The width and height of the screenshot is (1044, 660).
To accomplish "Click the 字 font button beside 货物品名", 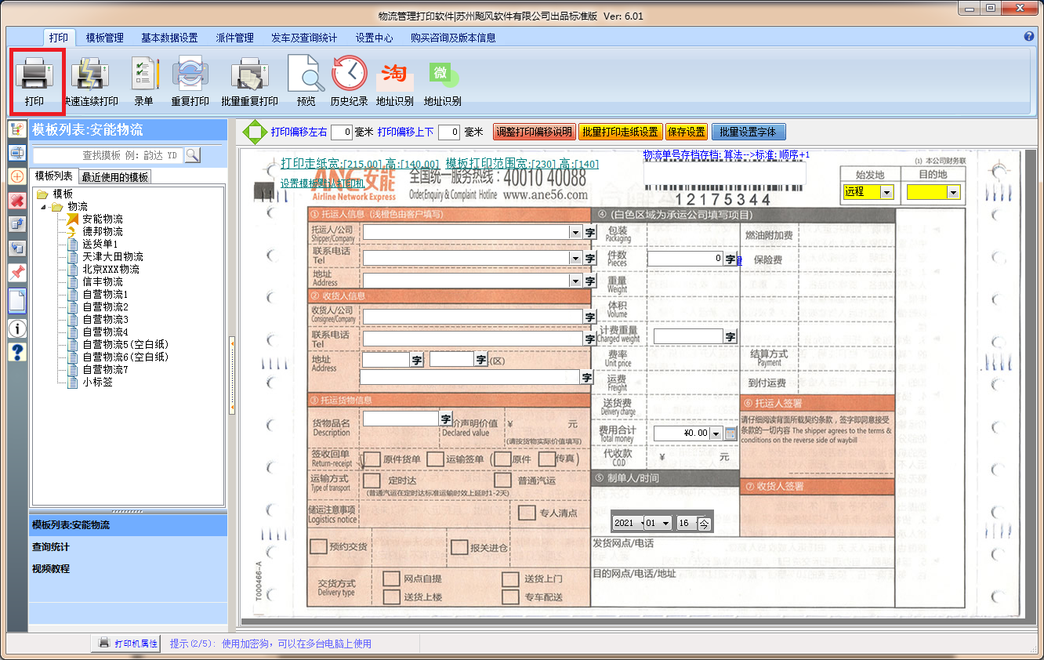I will click(x=446, y=419).
